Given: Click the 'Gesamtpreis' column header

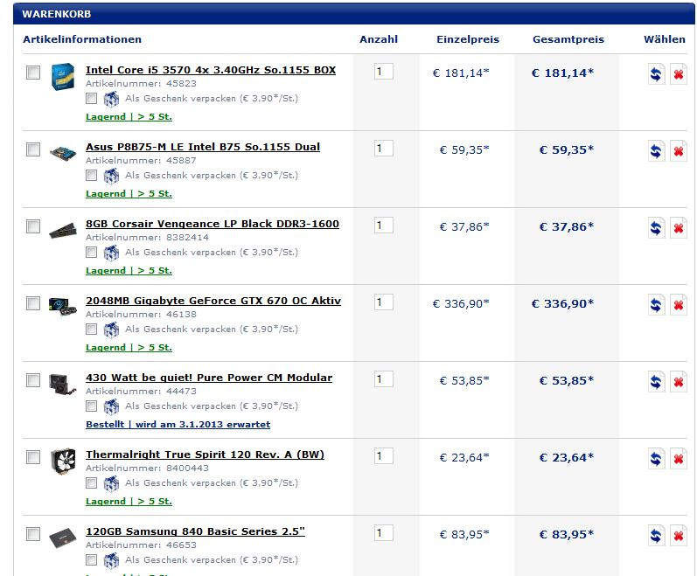Looking at the screenshot, I should tap(568, 39).
